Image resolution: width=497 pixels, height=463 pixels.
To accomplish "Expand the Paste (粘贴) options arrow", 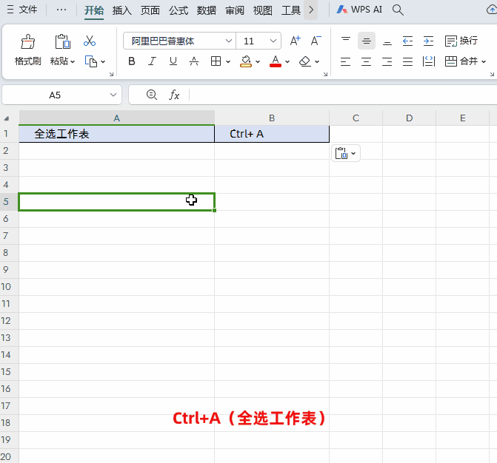I will click(73, 61).
